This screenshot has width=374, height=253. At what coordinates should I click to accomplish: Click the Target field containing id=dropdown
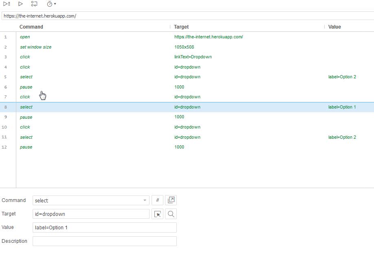pos(91,214)
